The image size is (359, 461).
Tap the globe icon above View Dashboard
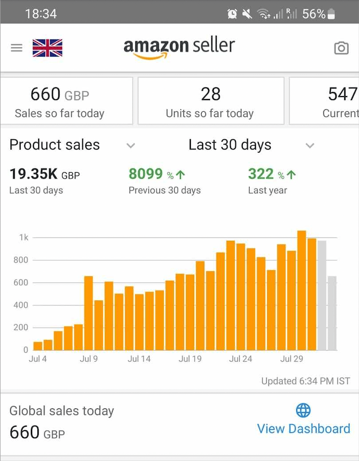tap(304, 410)
